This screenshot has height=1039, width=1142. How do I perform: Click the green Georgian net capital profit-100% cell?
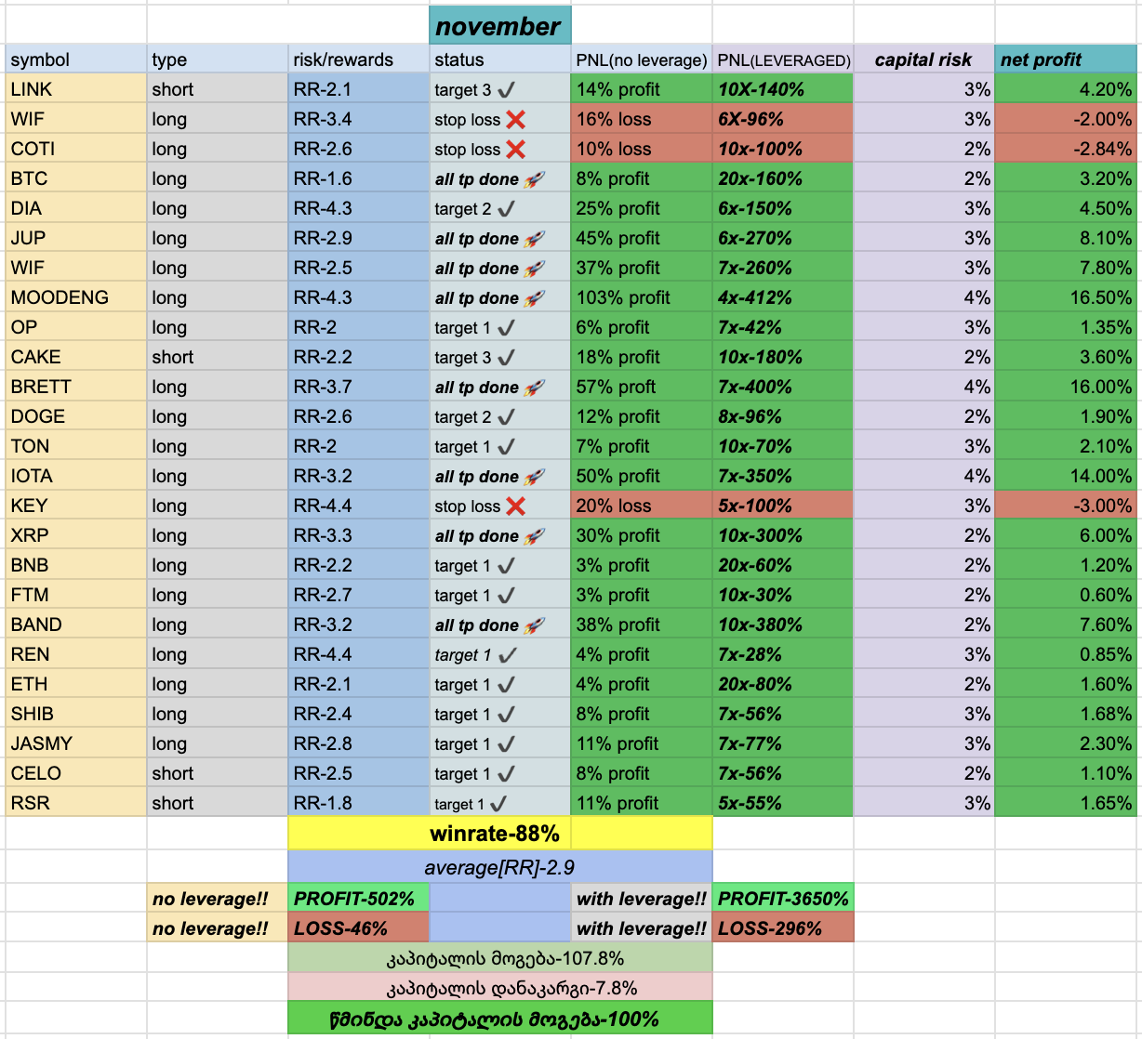pos(500,1019)
